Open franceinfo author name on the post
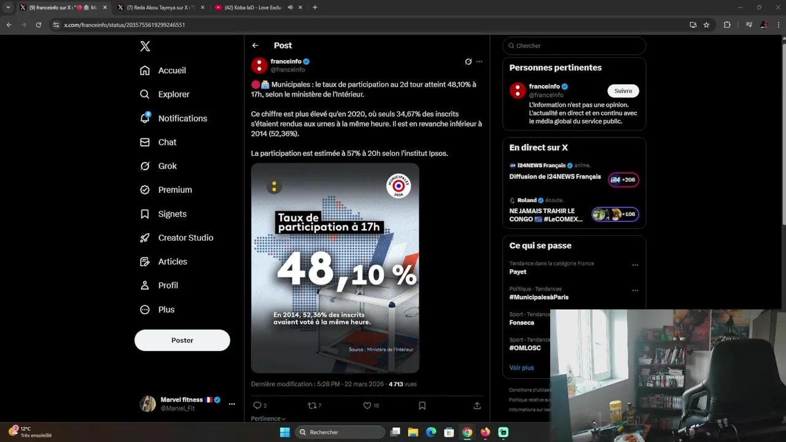 click(x=286, y=61)
